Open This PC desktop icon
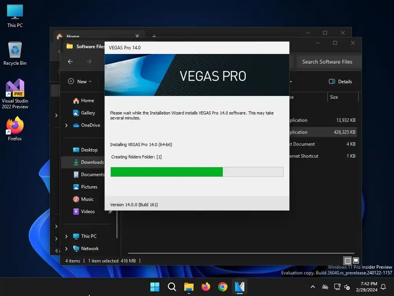This screenshot has width=394, height=296. click(x=15, y=15)
